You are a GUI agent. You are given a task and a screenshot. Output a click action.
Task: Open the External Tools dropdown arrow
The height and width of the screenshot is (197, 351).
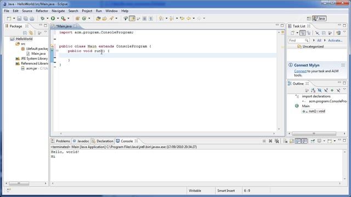(x=68, y=19)
